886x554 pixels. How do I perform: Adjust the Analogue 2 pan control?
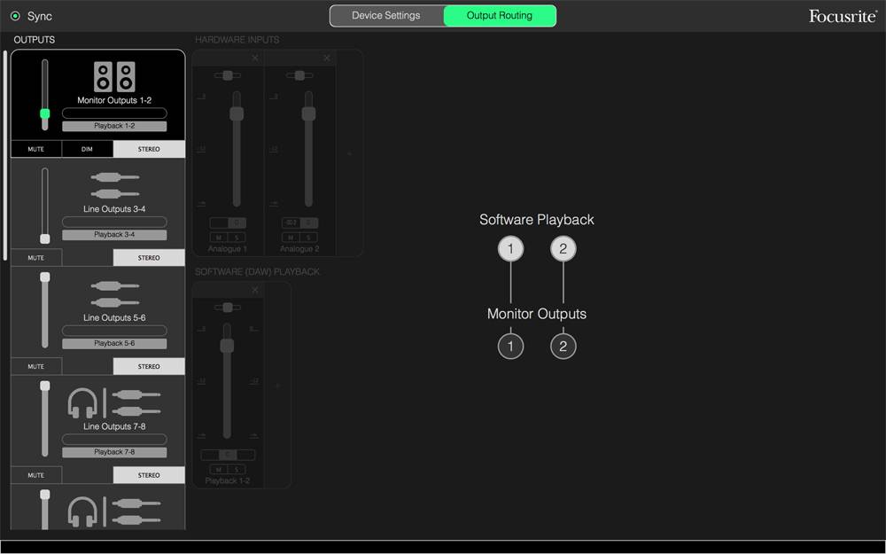299,75
